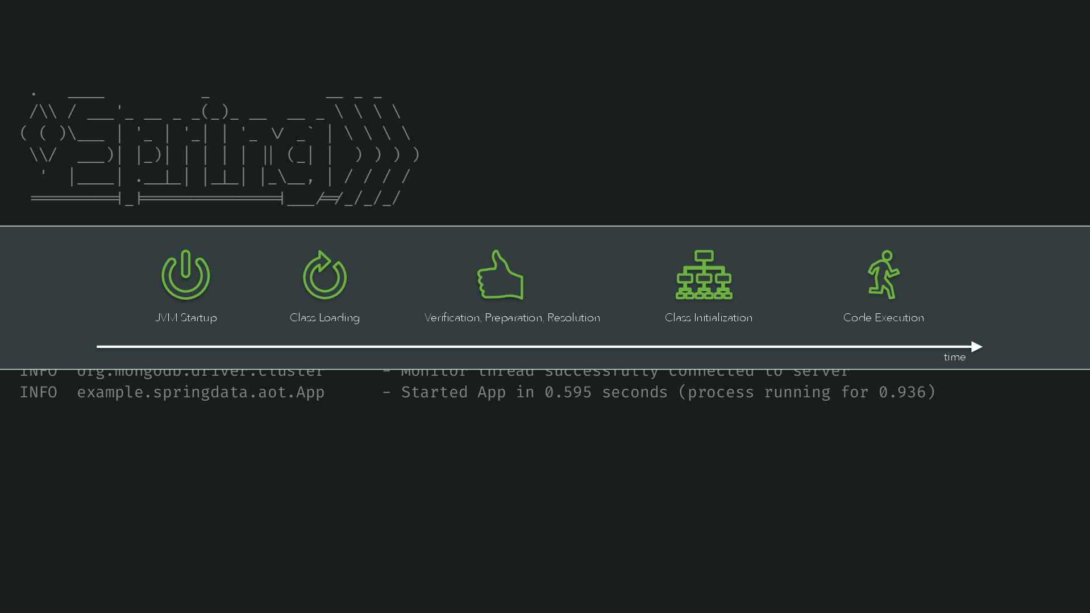The width and height of the screenshot is (1090, 613).
Task: Click the Class Initialization hierarchy icon
Action: (x=704, y=275)
